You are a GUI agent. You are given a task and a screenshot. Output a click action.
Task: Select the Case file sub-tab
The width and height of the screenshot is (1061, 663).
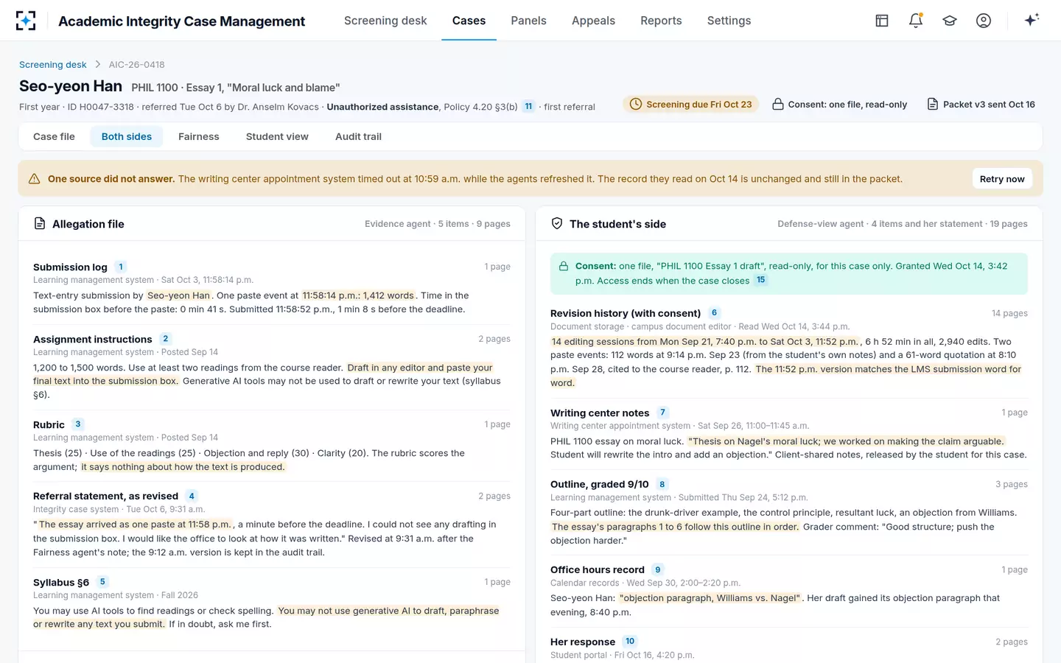[54, 136]
